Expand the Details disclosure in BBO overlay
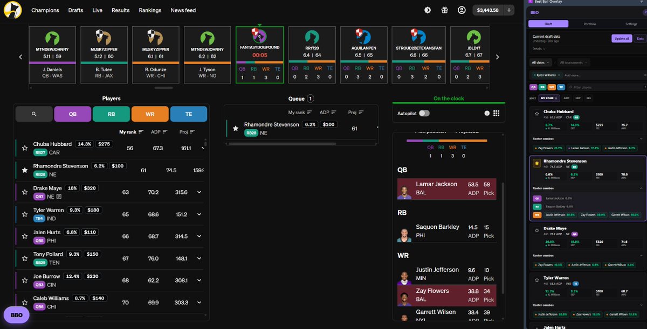 [x=540, y=48]
